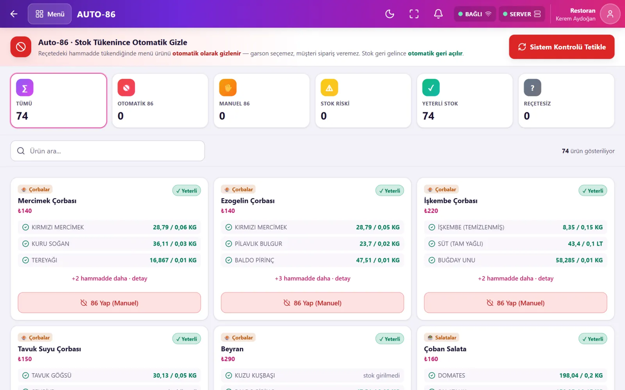
Task: Filter by MANUEL 86 card
Action: (262, 101)
